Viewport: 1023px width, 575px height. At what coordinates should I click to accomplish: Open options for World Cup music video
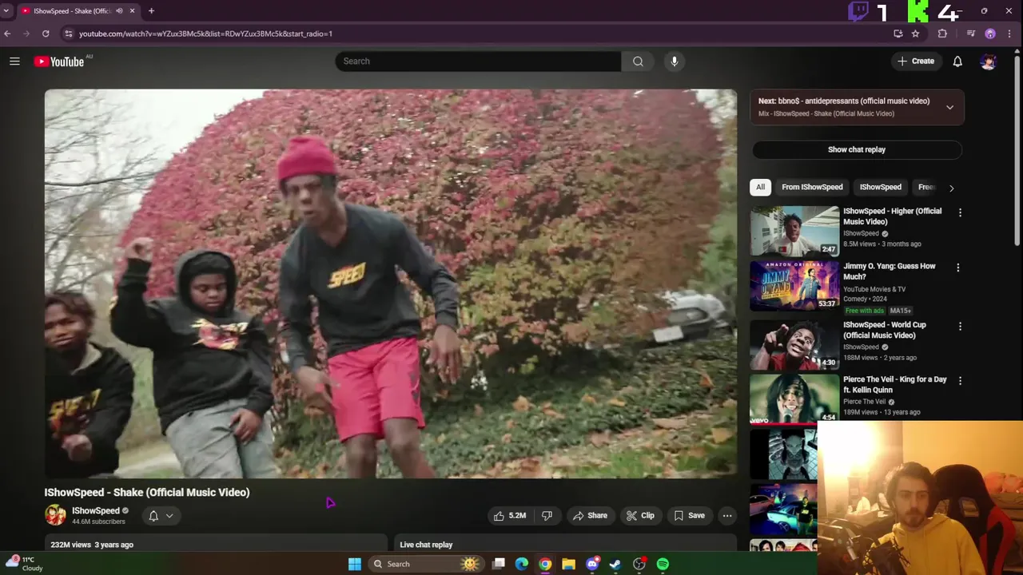960,327
